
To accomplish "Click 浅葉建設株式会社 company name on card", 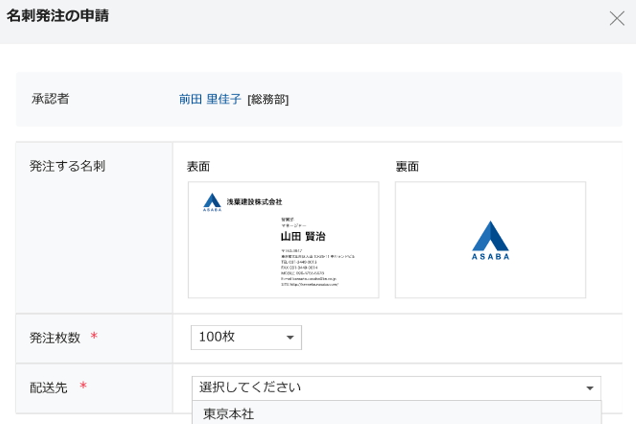I will pyautogui.click(x=254, y=202).
